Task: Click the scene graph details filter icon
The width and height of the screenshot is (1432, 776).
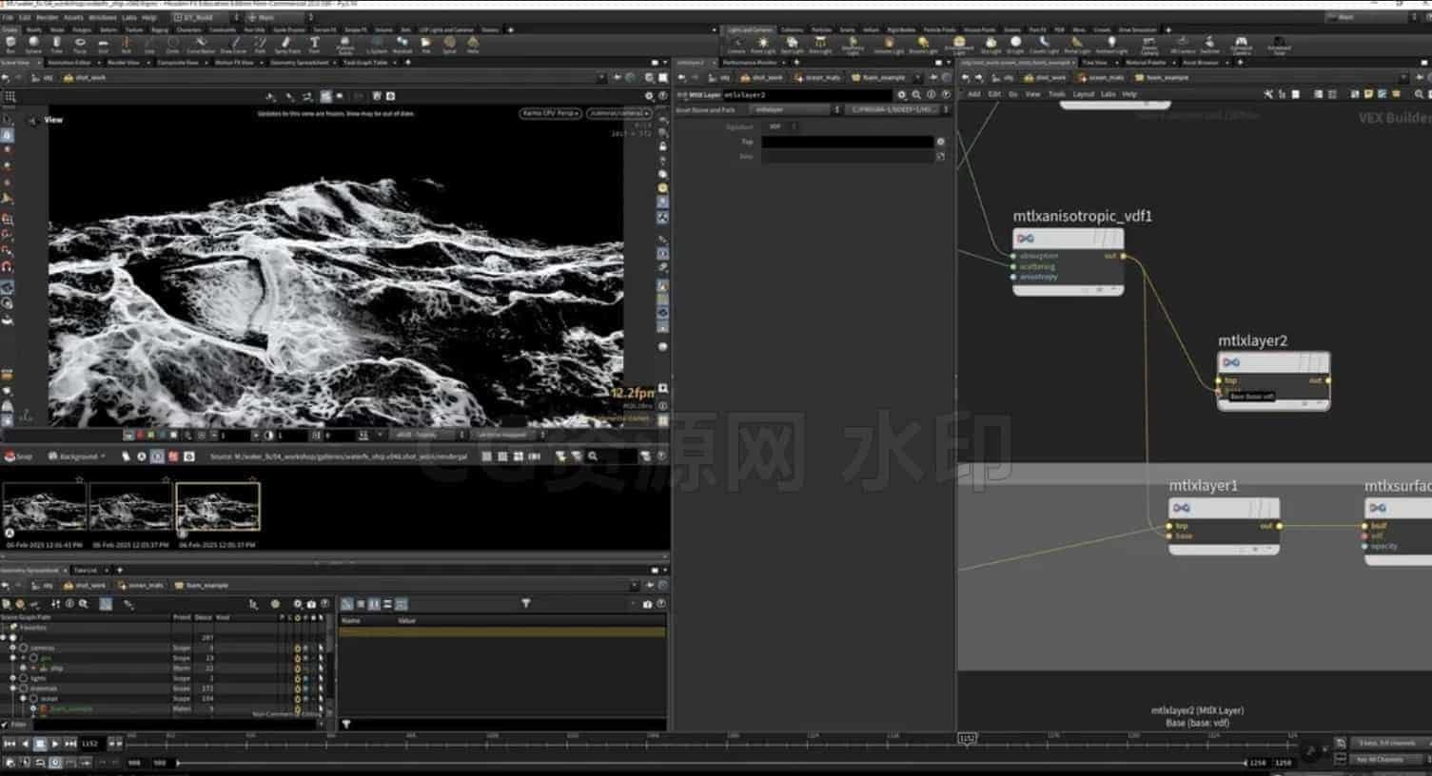Action: [525, 603]
